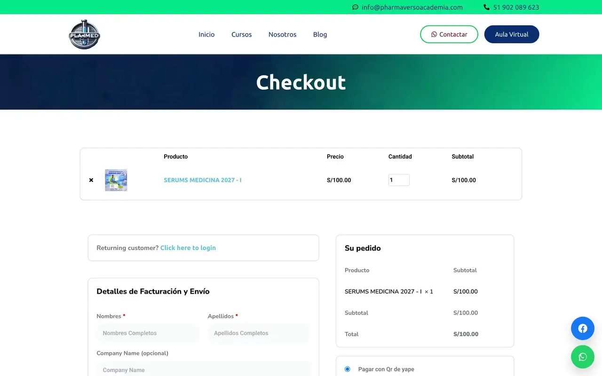
Task: Open the Blog menu item
Action: point(320,34)
